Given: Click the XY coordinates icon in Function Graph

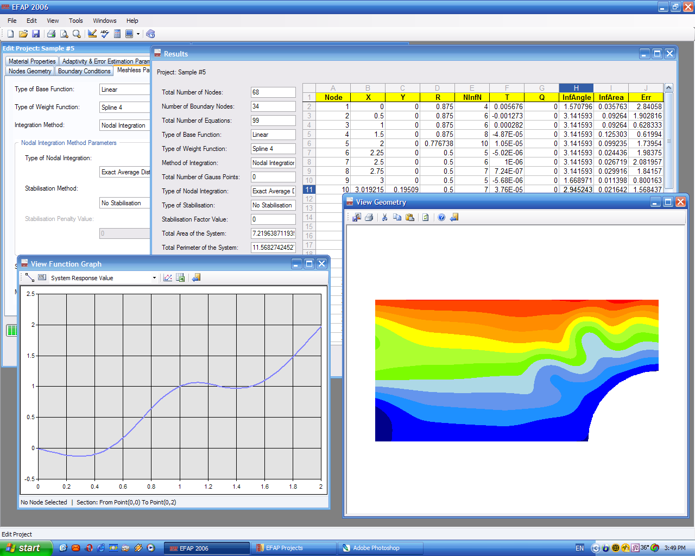Looking at the screenshot, I should click(x=42, y=277).
